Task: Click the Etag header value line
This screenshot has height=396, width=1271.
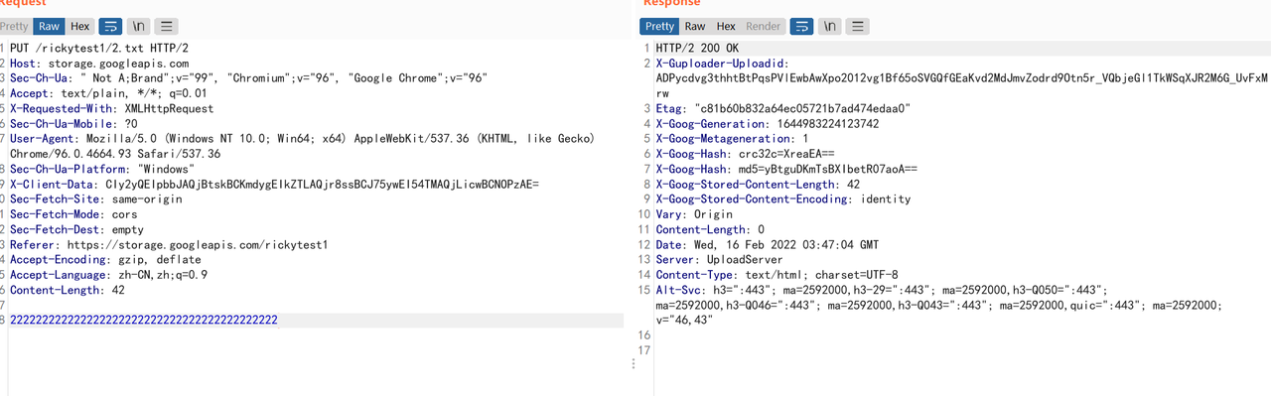Action: point(783,108)
